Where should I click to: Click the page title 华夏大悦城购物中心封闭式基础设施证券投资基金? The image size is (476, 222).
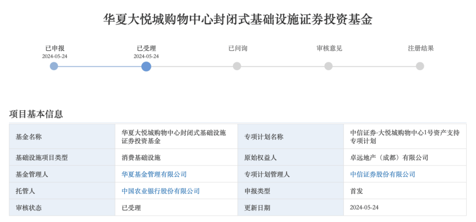click(238, 20)
